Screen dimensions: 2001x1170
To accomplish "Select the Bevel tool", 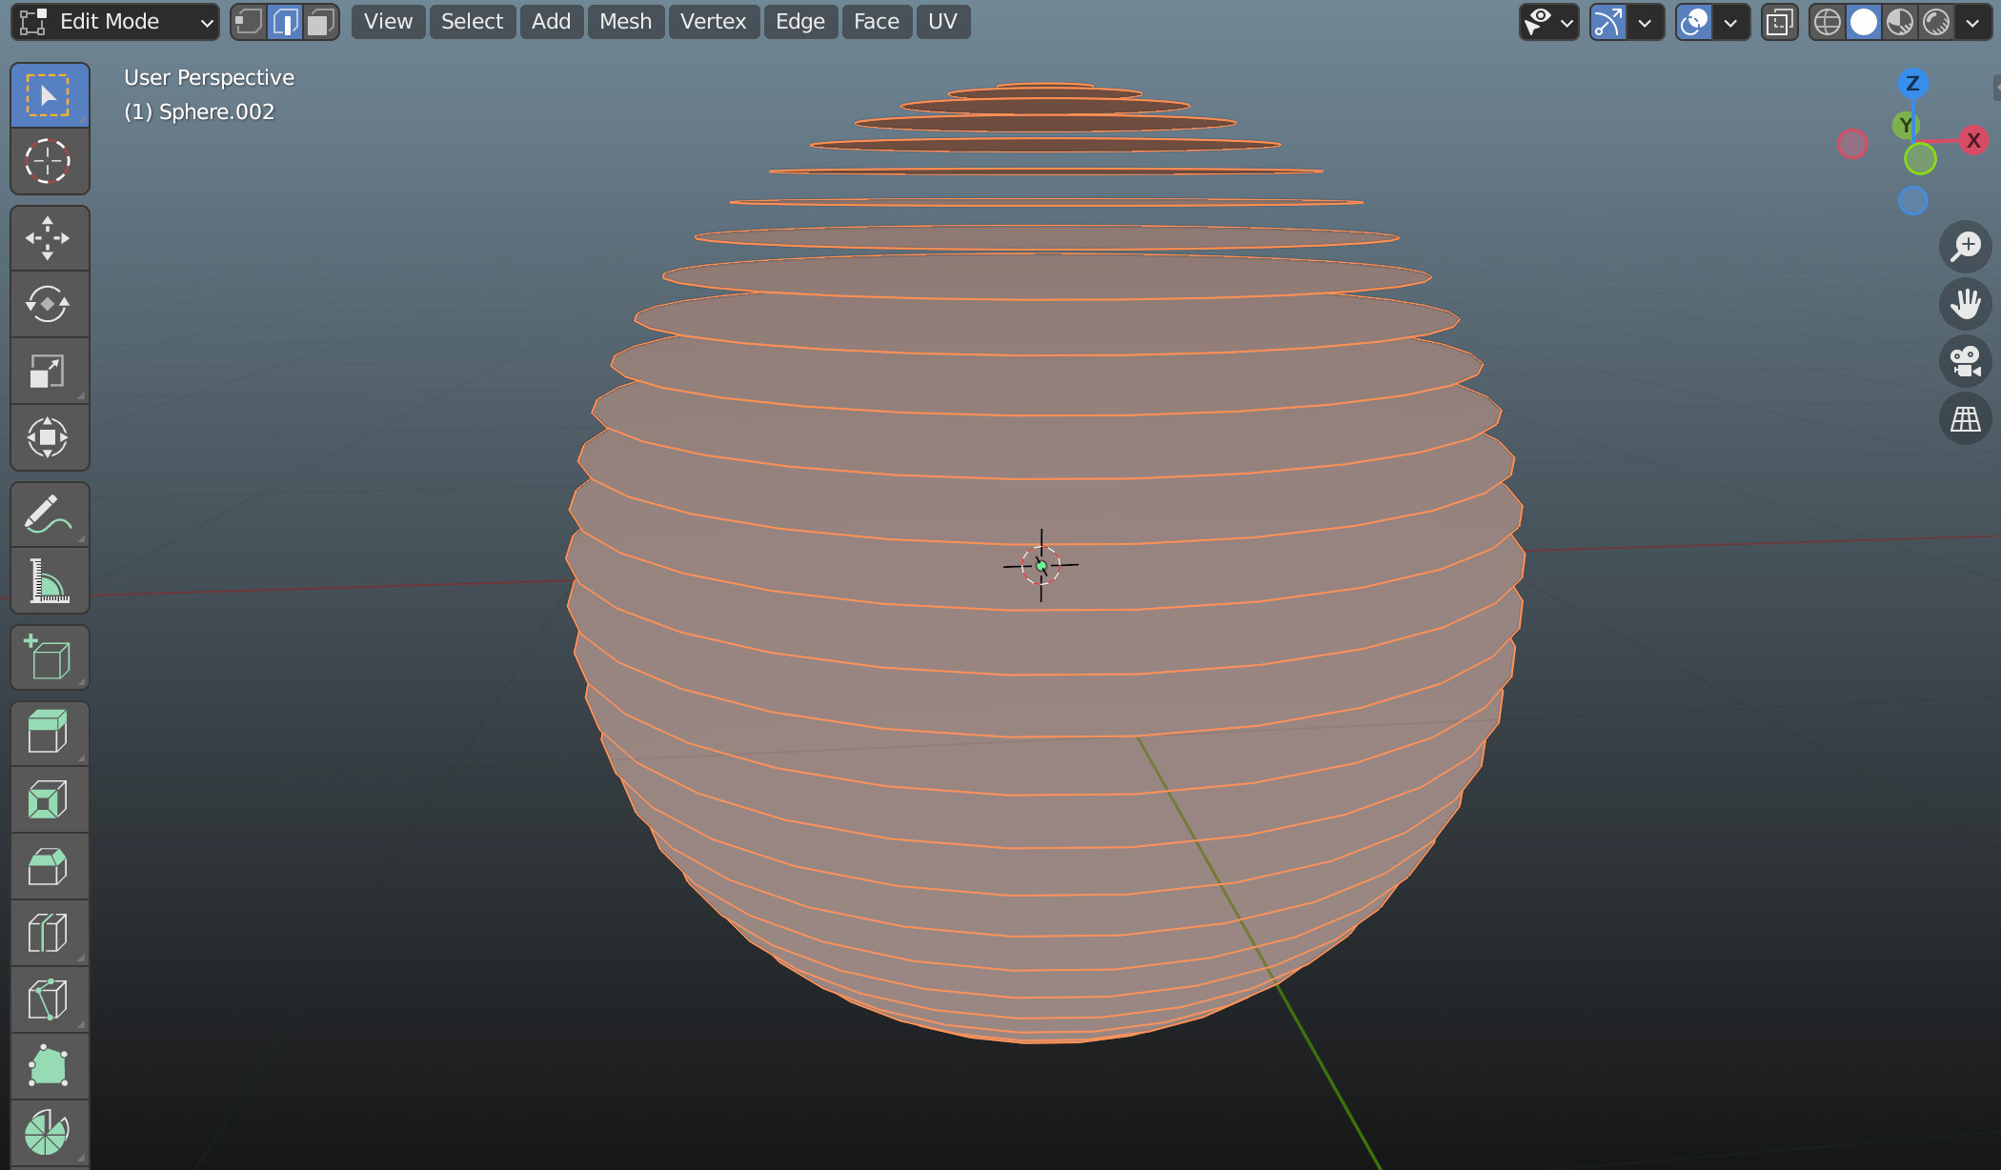I will pyautogui.click(x=50, y=867).
